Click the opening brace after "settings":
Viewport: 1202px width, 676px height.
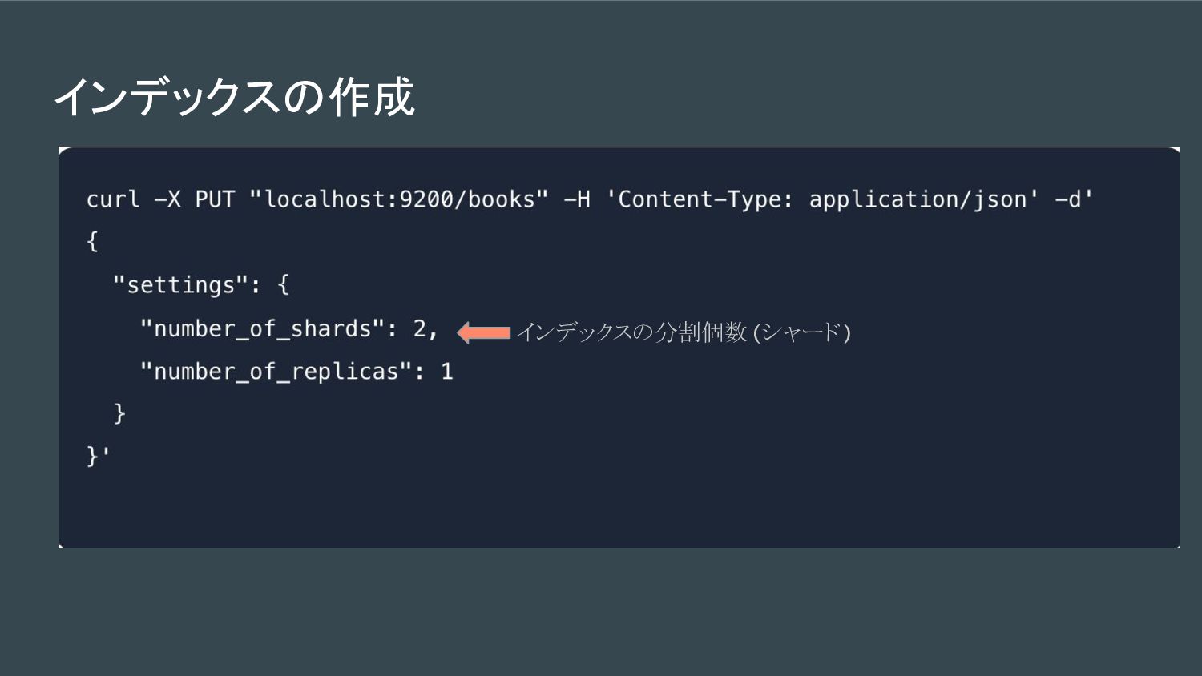tap(283, 285)
